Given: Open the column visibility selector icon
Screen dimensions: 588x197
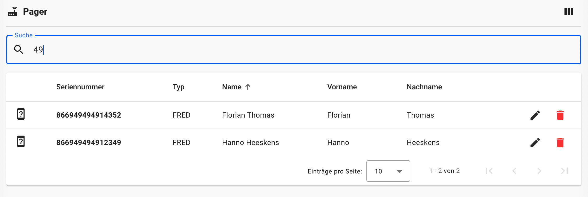Looking at the screenshot, I should [x=569, y=11].
